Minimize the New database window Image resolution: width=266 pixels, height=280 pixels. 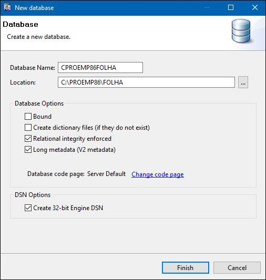207,7
